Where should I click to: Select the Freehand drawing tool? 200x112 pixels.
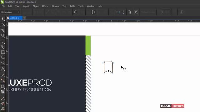3,42
